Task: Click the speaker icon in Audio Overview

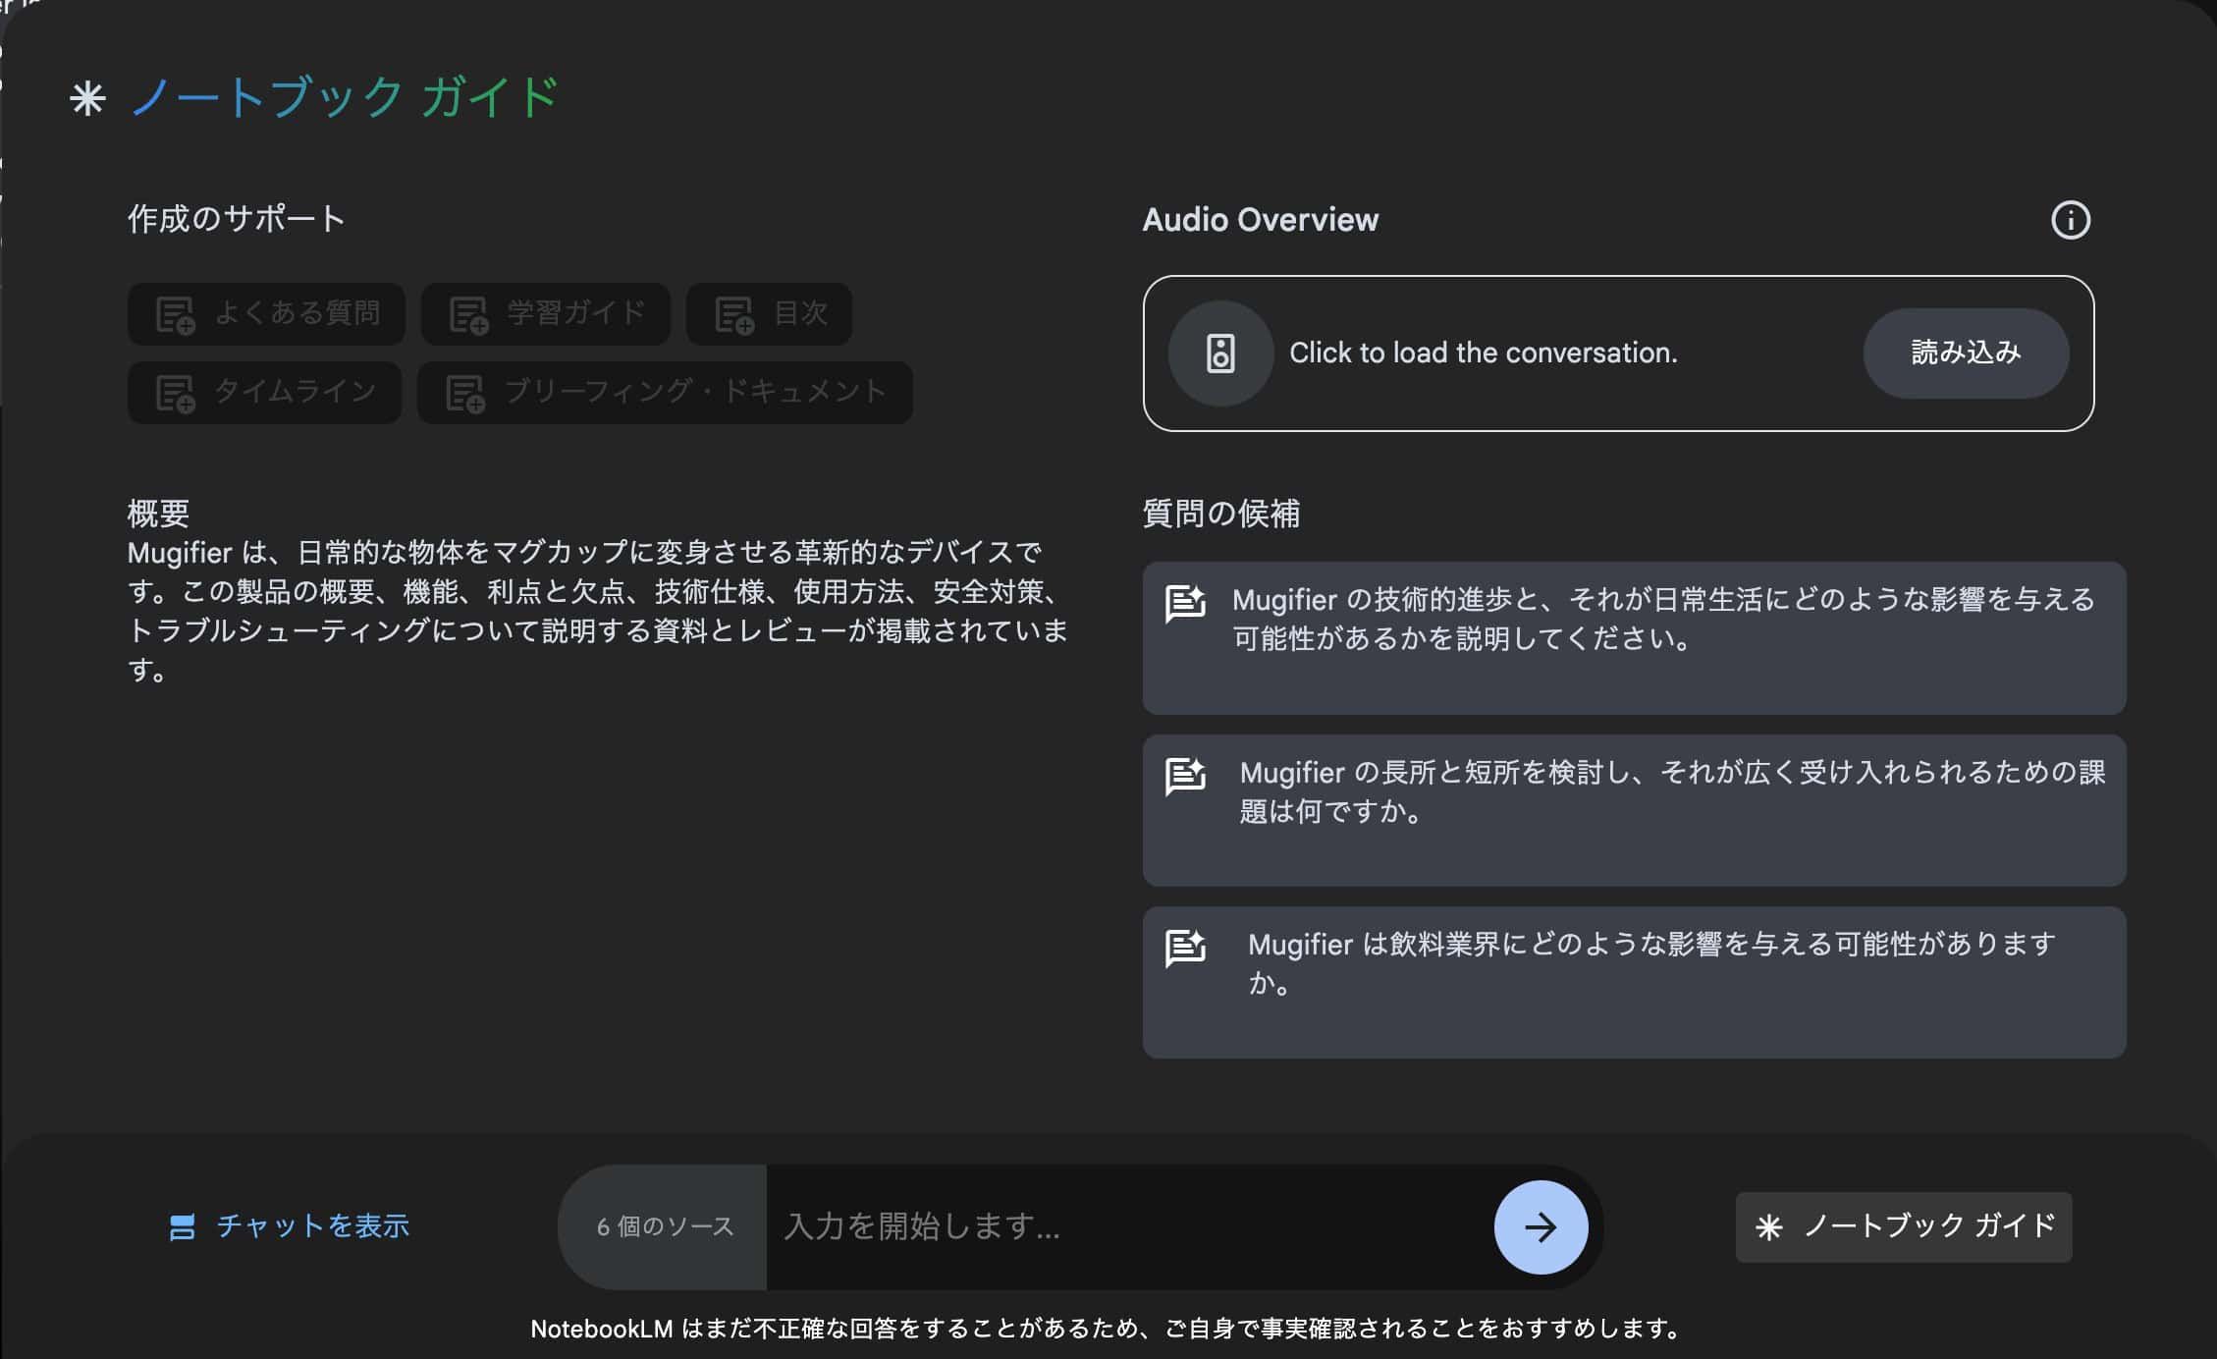Action: tap(1220, 353)
